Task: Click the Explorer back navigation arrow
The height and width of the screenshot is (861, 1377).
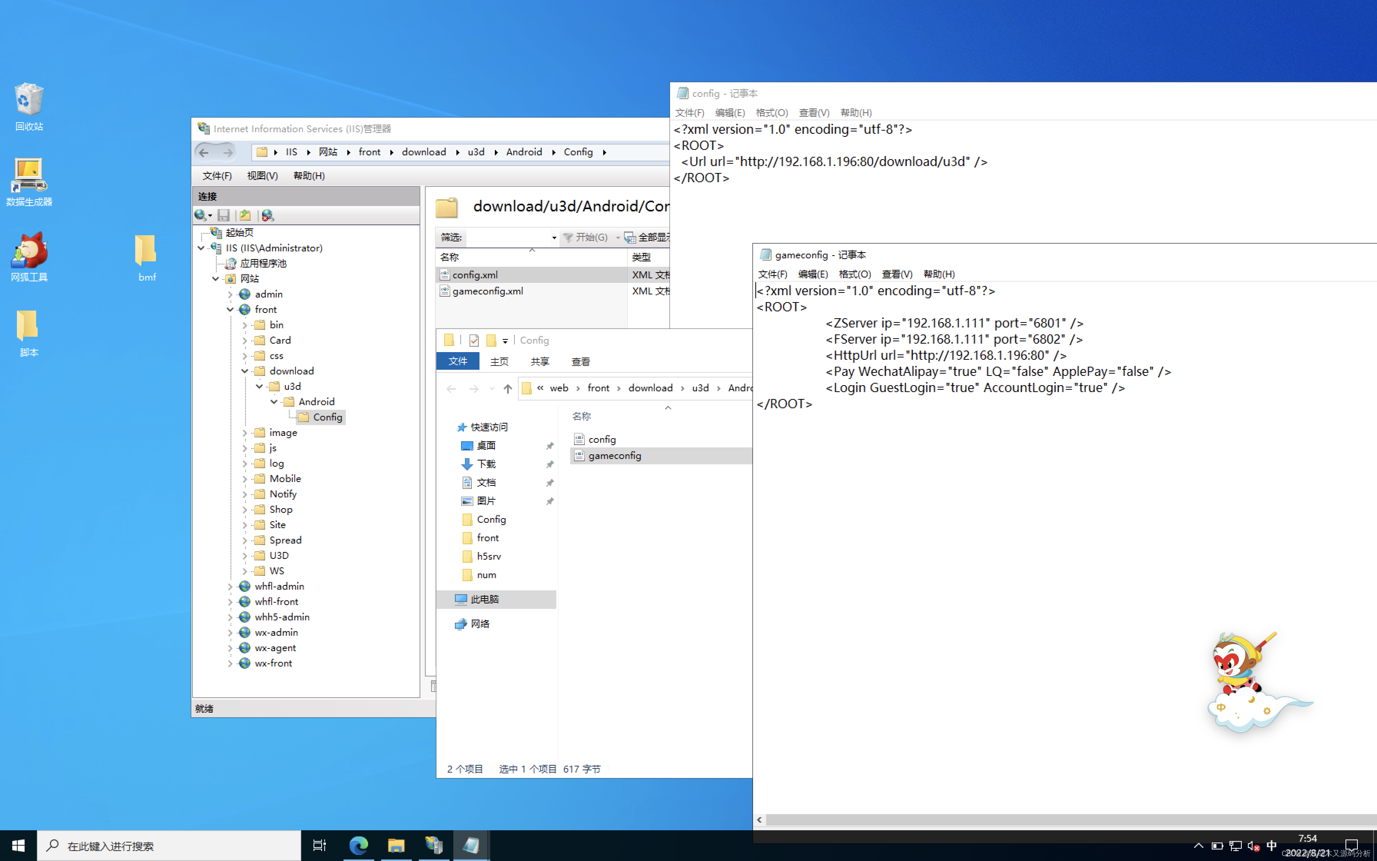Action: [x=451, y=388]
